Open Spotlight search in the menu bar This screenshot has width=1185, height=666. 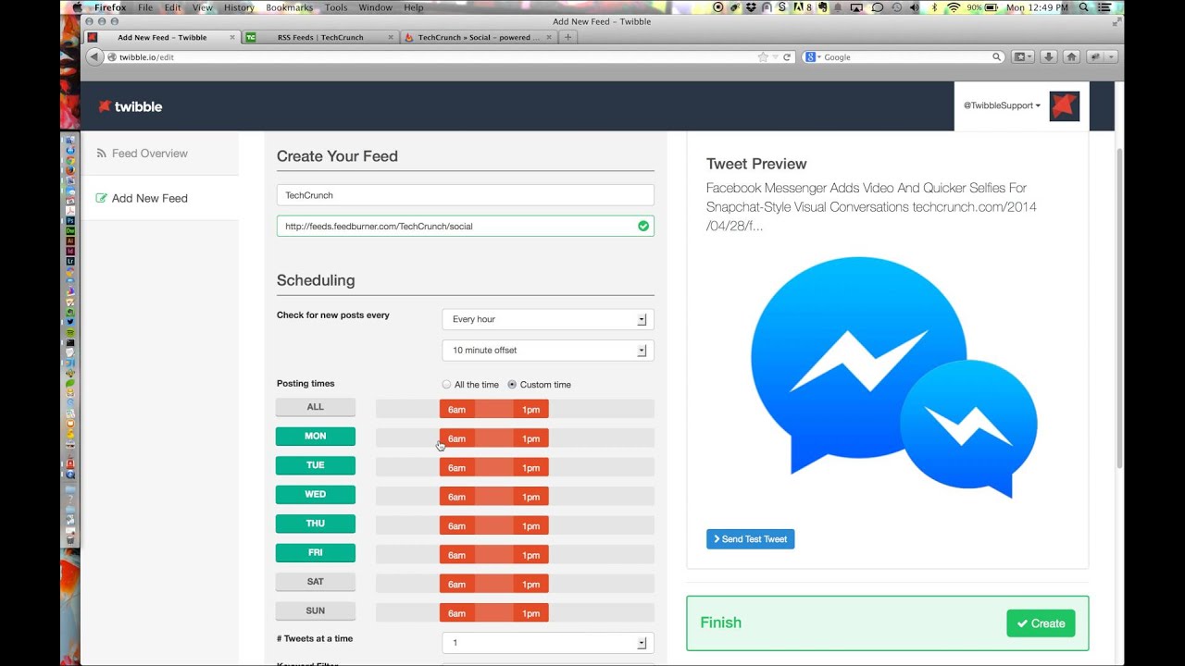[x=1084, y=7]
